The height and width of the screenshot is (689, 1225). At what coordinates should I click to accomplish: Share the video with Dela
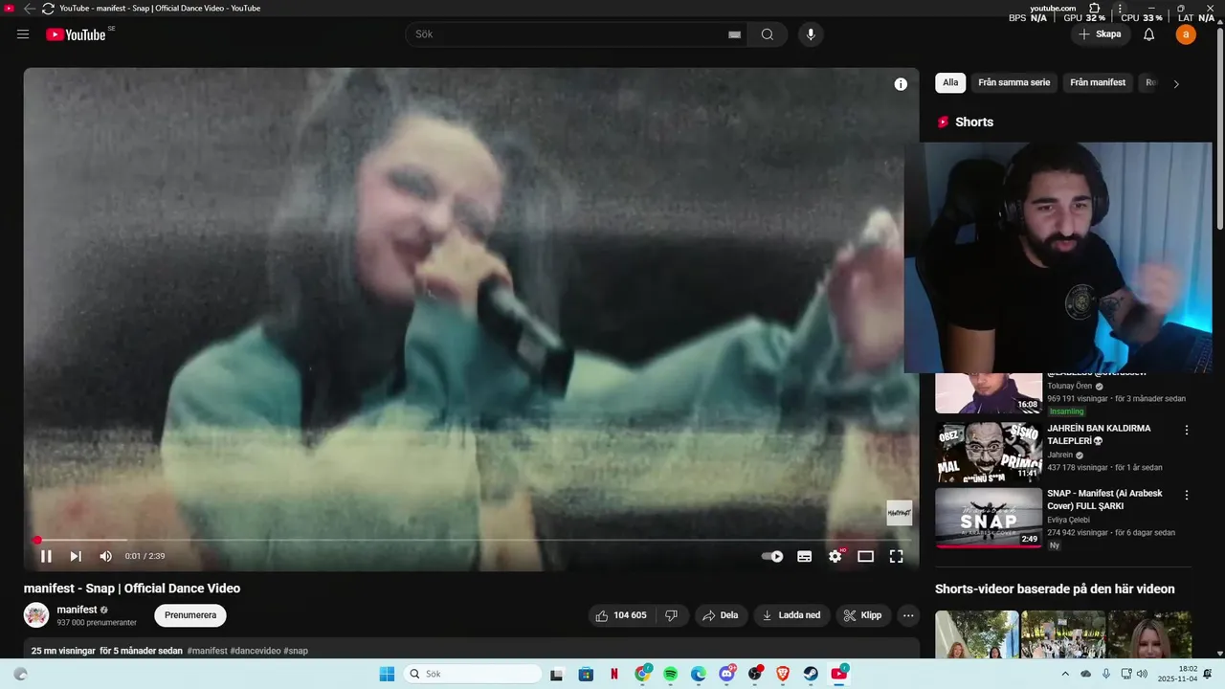click(x=722, y=615)
